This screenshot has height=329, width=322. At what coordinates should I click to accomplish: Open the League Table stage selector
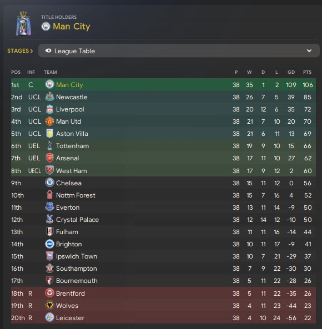[x=179, y=50]
